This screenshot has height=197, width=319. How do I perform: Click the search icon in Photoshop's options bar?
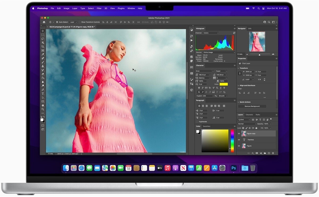(x=269, y=22)
